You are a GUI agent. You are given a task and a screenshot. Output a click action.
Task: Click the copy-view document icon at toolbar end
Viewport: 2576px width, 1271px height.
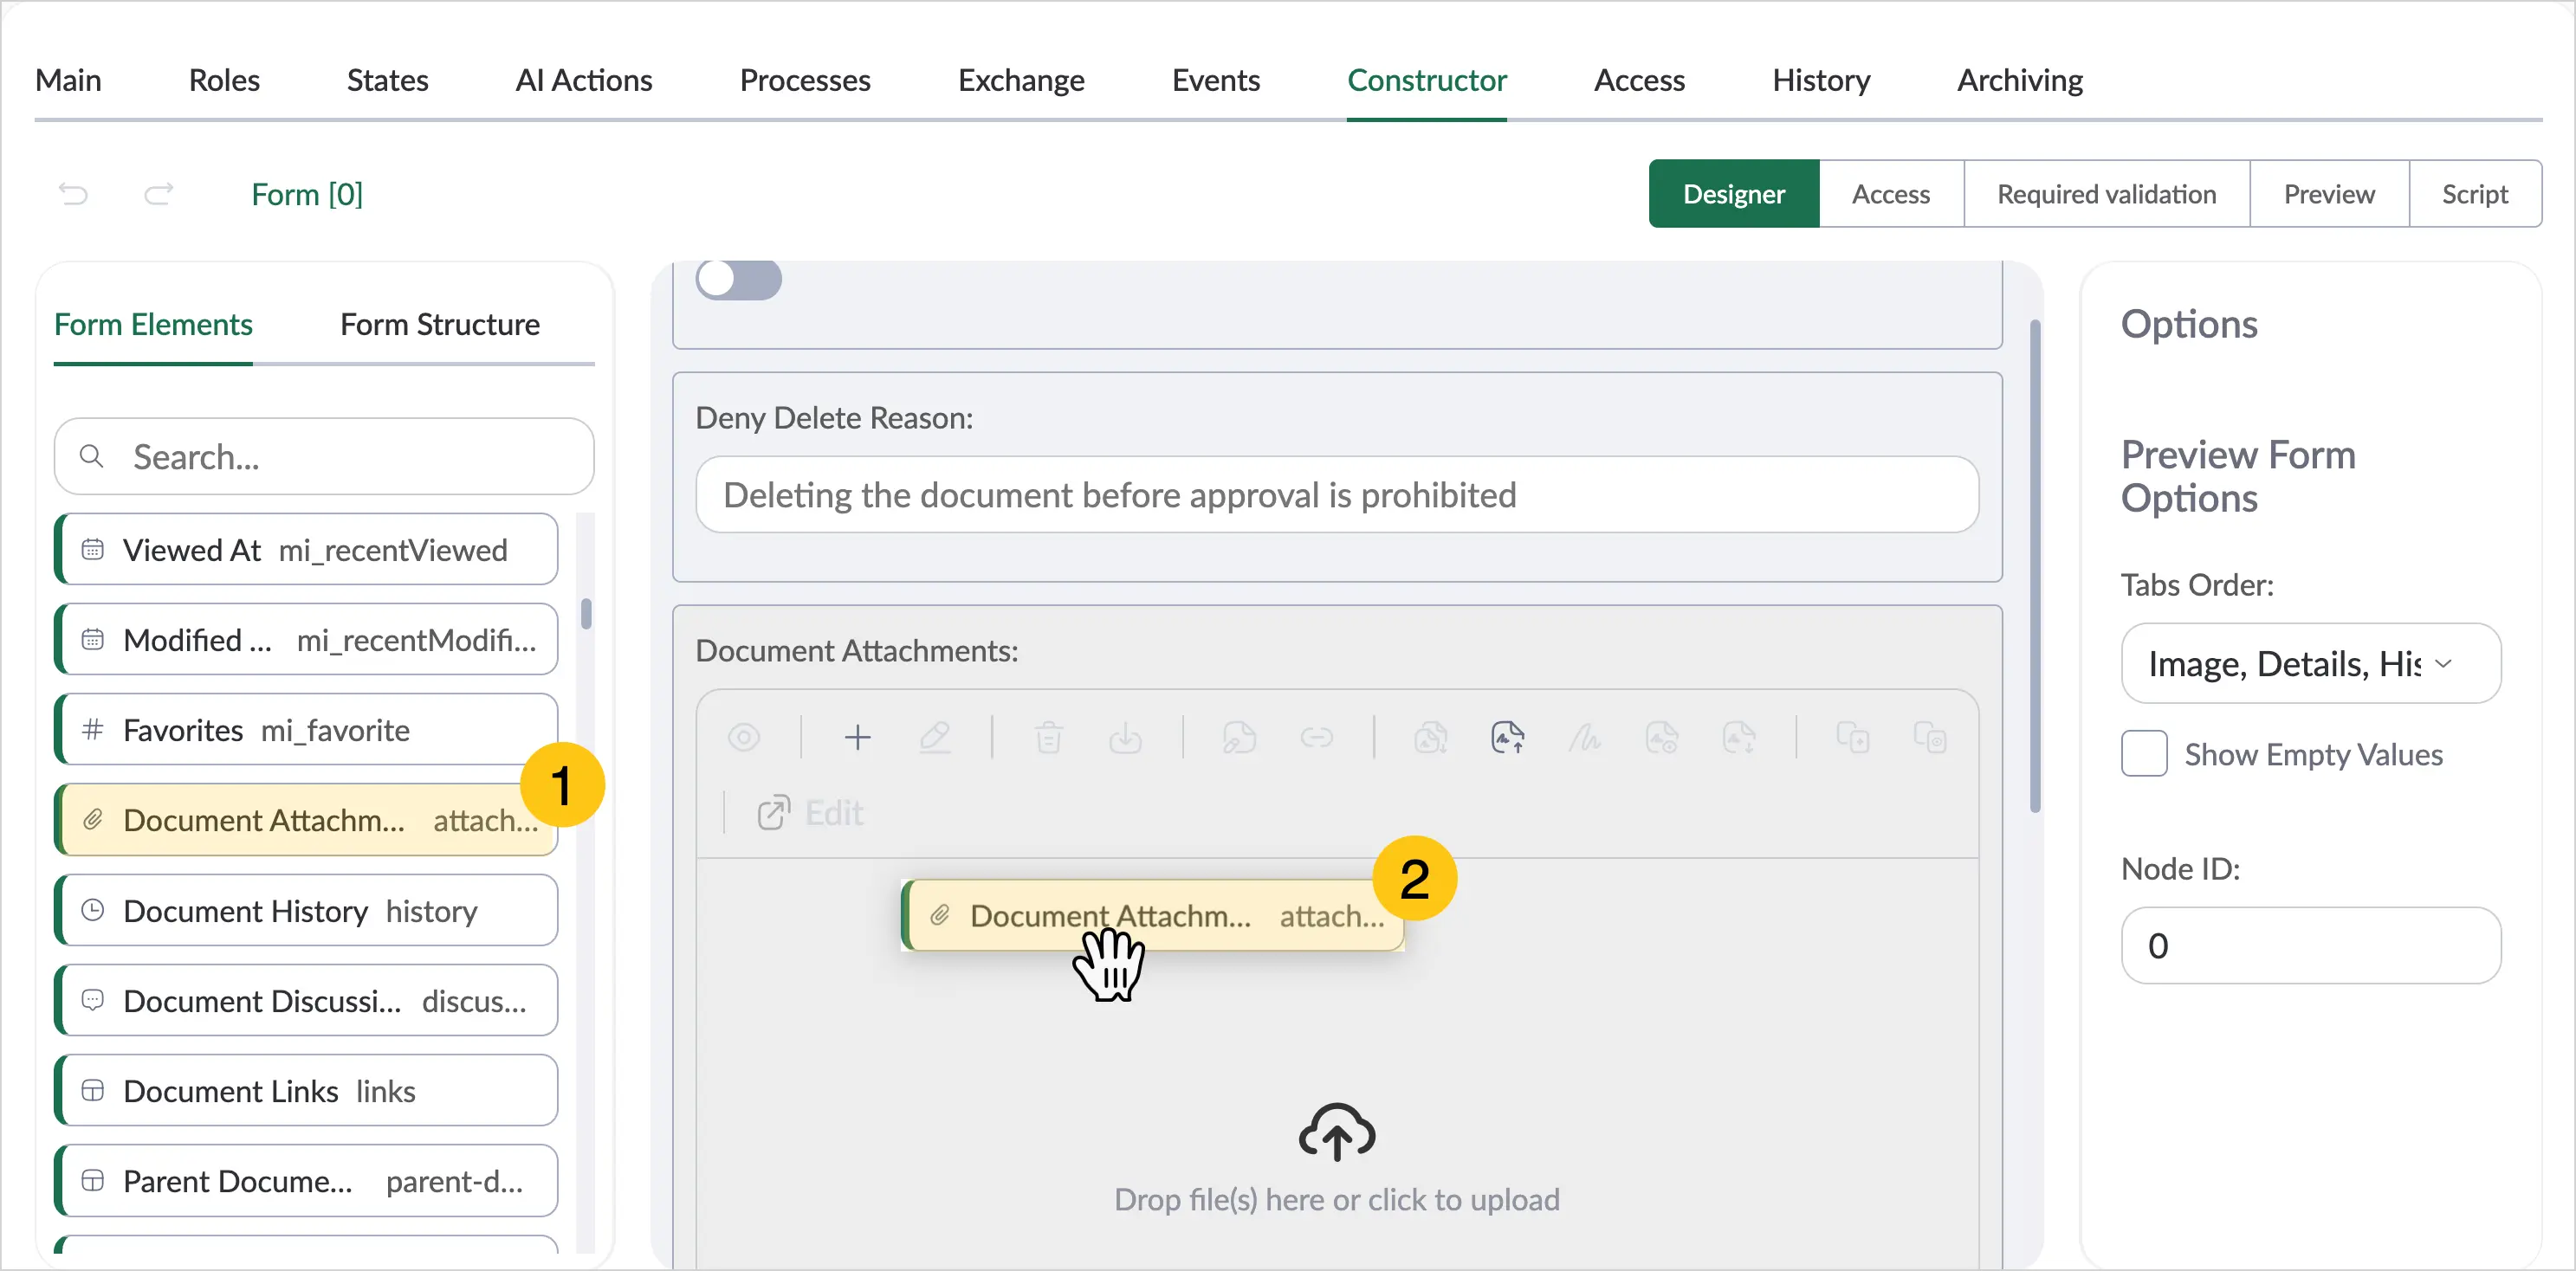[1930, 738]
